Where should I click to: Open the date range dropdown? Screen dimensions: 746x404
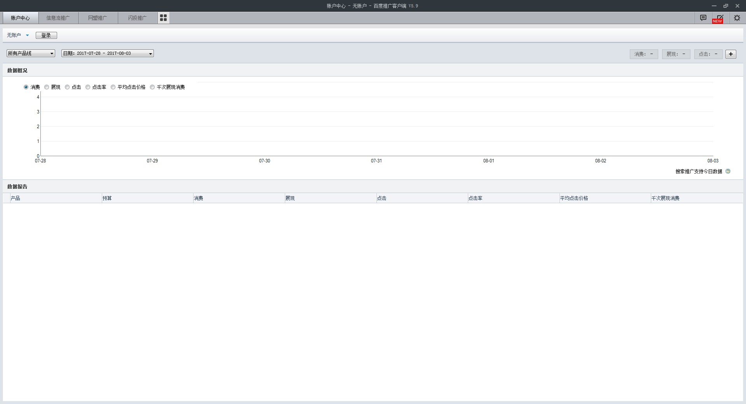pyautogui.click(x=107, y=53)
